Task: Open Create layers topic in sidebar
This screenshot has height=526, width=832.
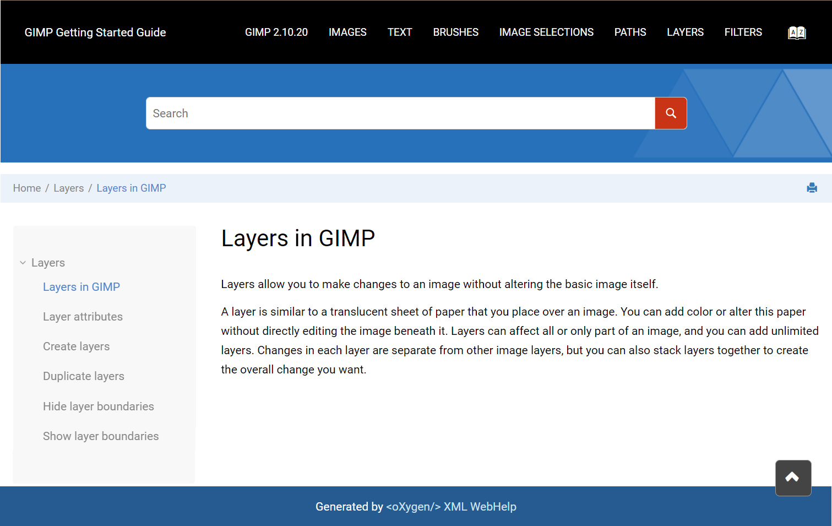Action: 77,346
